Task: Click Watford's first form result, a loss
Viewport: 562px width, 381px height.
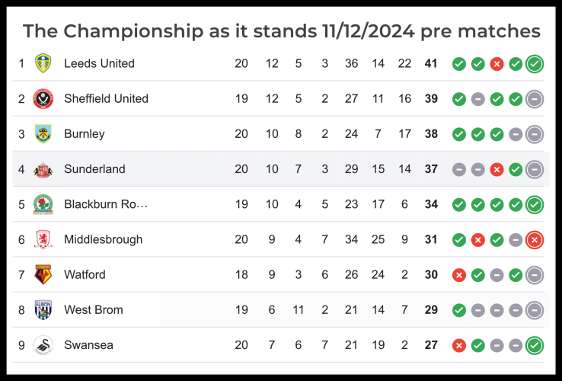Action: pyautogui.click(x=458, y=275)
